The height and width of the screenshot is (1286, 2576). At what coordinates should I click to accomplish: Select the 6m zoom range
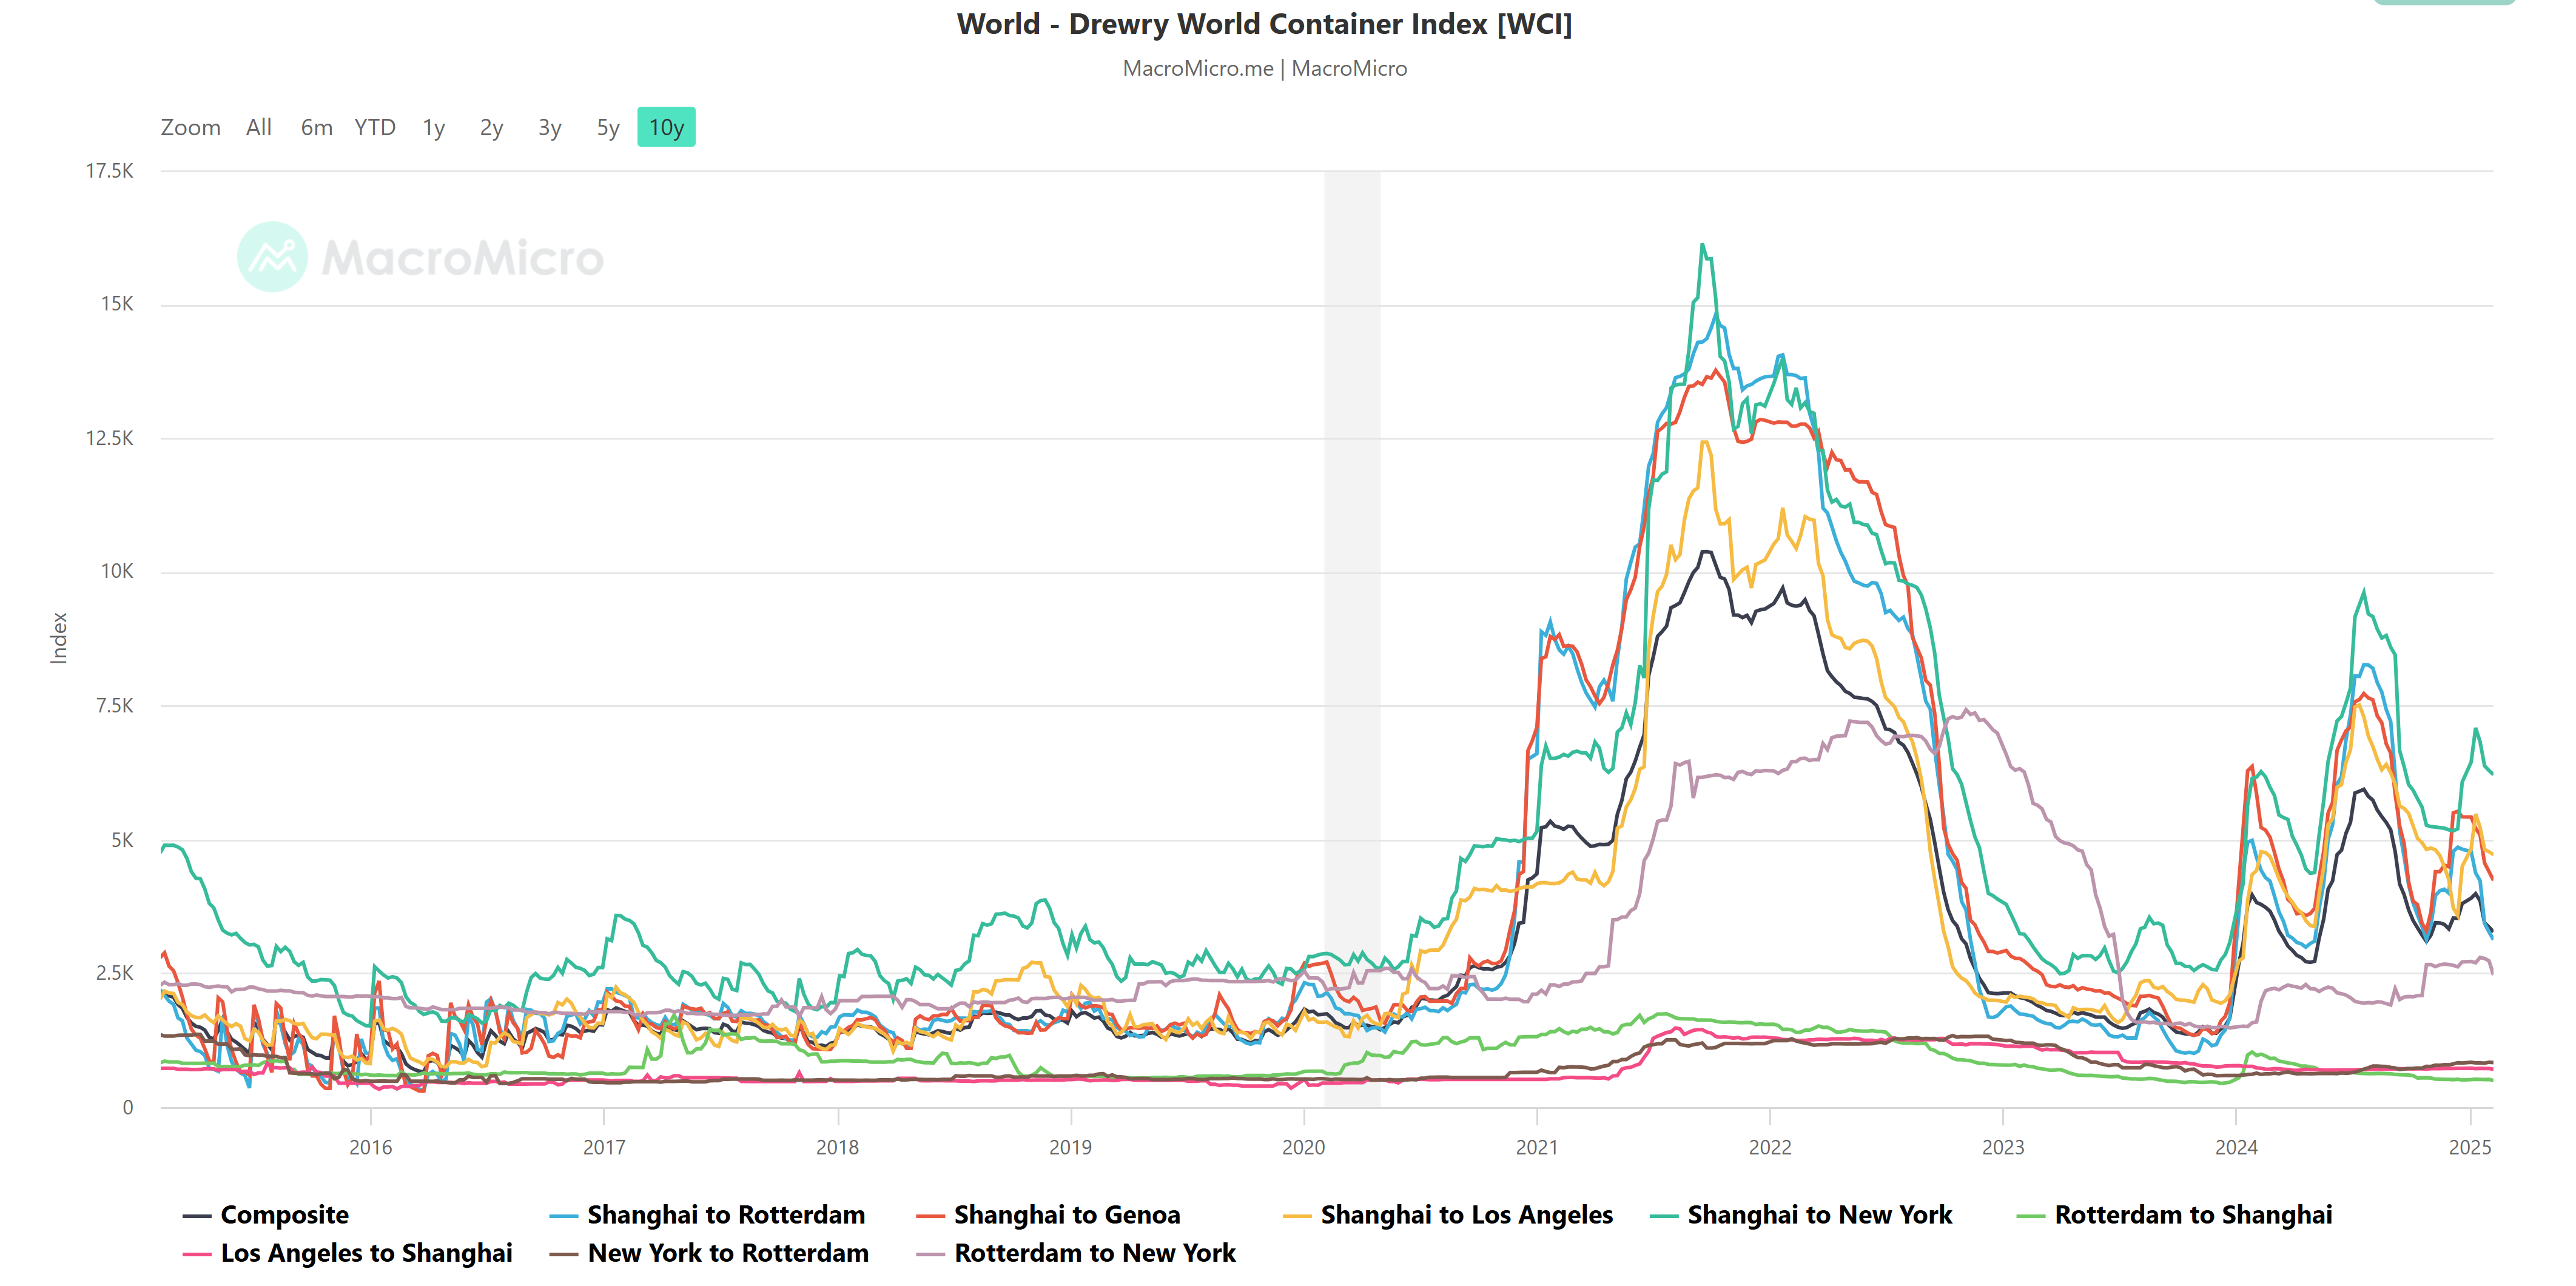coord(316,127)
